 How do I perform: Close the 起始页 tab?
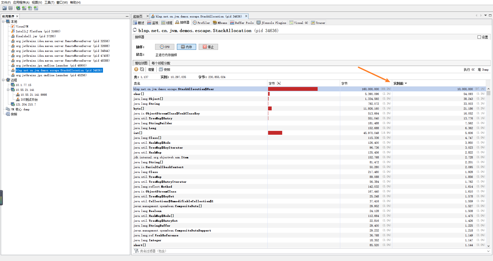click(x=148, y=16)
